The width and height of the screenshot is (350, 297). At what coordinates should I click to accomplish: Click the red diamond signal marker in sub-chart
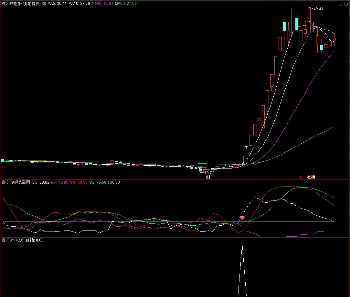[242, 218]
